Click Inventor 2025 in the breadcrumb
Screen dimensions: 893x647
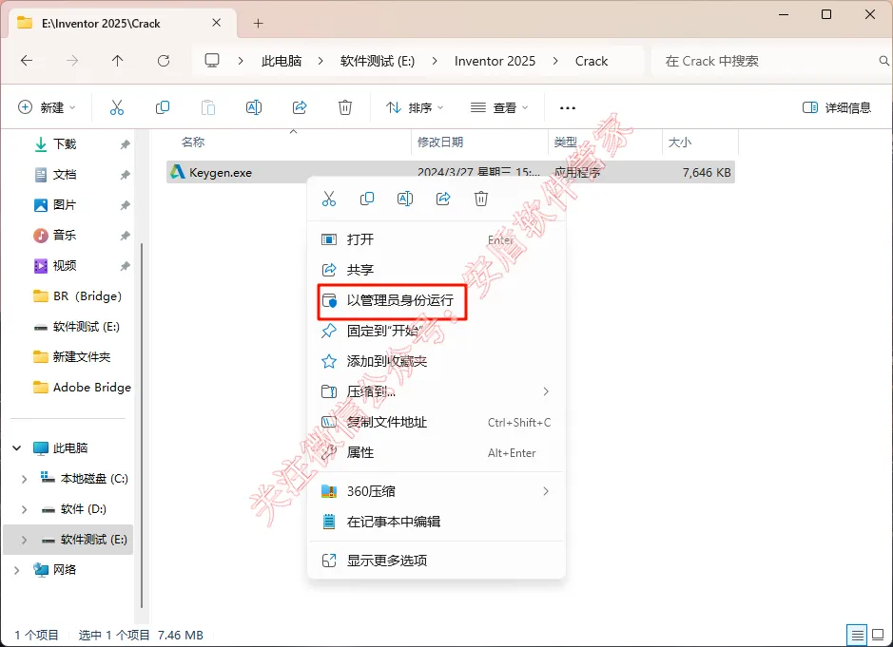[x=495, y=61]
